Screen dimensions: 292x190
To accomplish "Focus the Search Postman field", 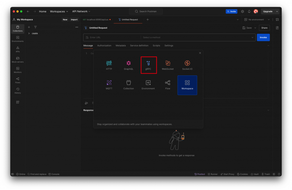I will point(146,11).
